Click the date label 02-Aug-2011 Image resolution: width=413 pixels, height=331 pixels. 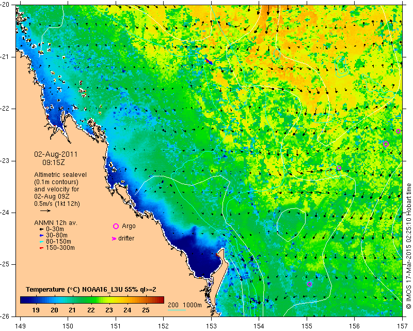[x=56, y=154]
